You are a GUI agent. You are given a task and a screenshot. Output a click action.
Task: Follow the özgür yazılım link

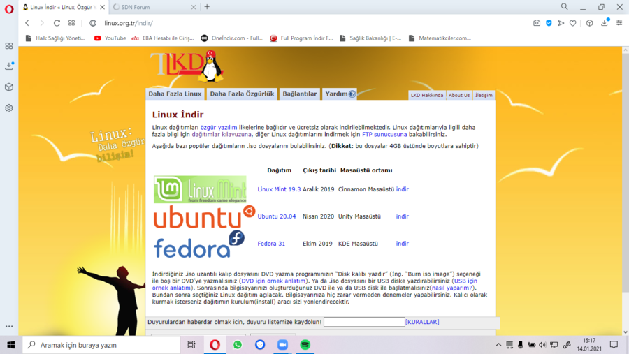[x=219, y=128]
